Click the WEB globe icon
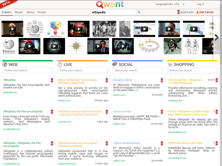This screenshot has width=222, height=166. coord(5,65)
